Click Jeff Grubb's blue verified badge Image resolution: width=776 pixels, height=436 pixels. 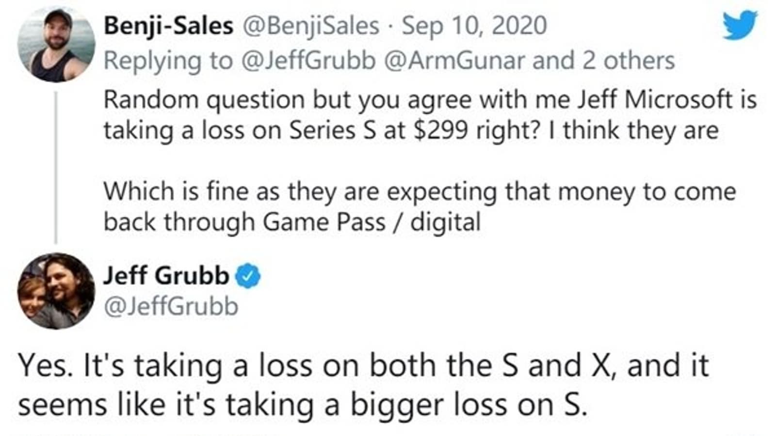click(x=248, y=276)
